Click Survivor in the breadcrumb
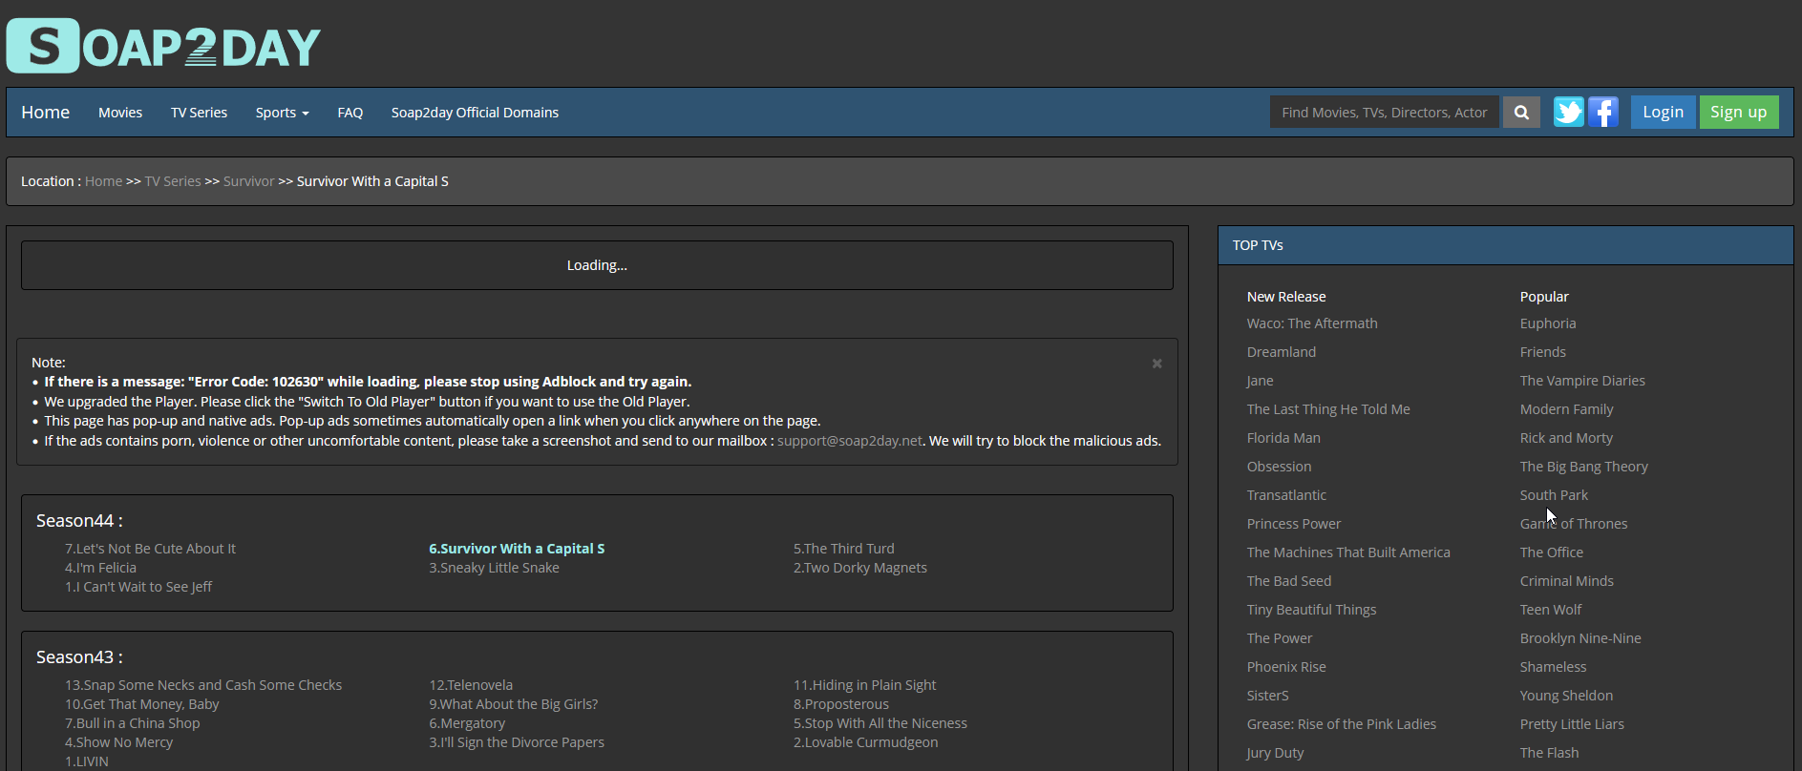Image resolution: width=1802 pixels, height=771 pixels. tap(248, 181)
